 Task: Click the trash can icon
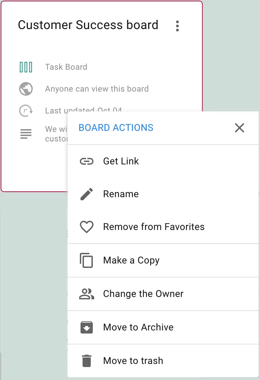(x=87, y=361)
